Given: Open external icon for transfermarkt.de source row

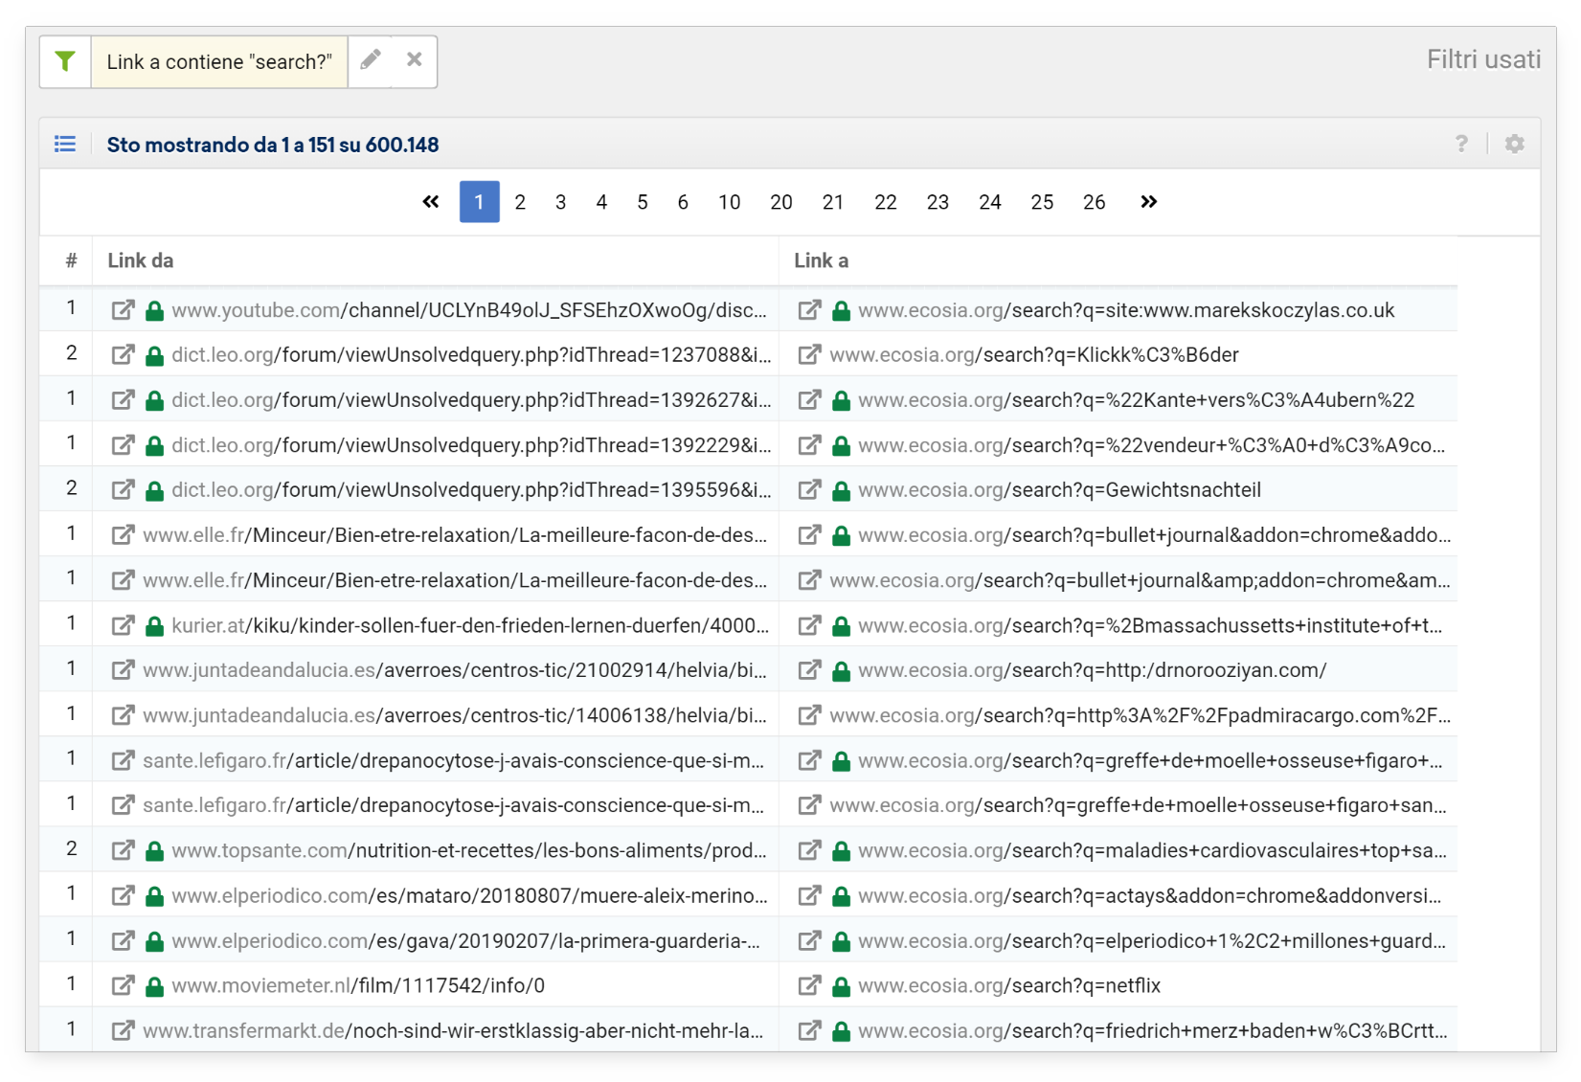Looking at the screenshot, I should click(x=123, y=1030).
